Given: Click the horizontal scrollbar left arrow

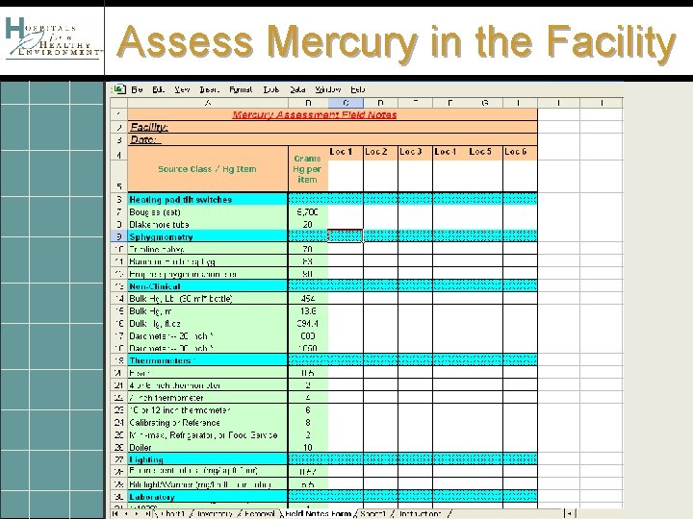Looking at the screenshot, I should point(570,513).
